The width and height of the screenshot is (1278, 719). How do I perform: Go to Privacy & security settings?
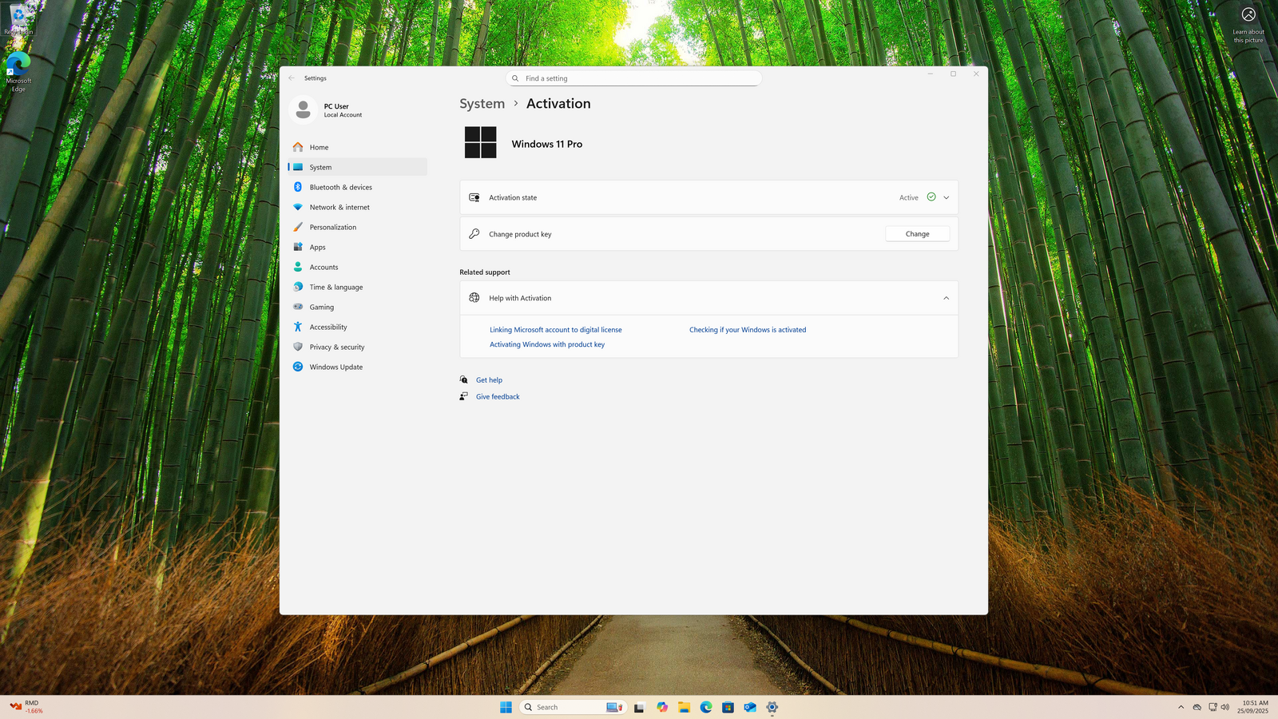[336, 347]
